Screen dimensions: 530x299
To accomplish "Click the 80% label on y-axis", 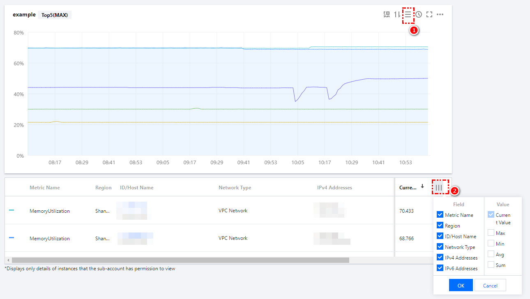I will click(x=19, y=32).
